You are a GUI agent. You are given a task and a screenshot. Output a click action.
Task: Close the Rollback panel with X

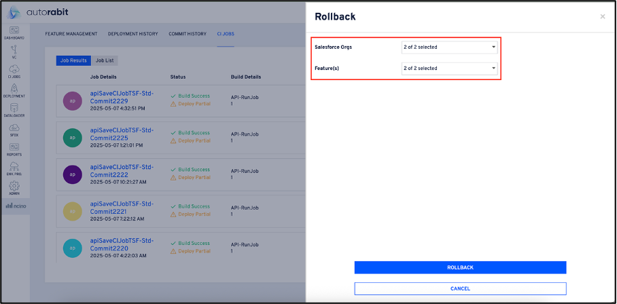tap(602, 17)
